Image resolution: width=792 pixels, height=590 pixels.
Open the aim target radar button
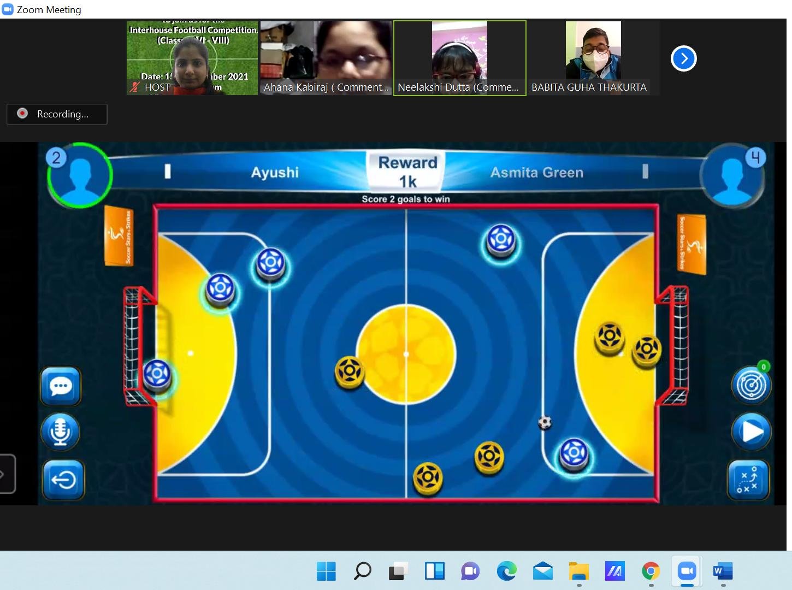pos(751,385)
